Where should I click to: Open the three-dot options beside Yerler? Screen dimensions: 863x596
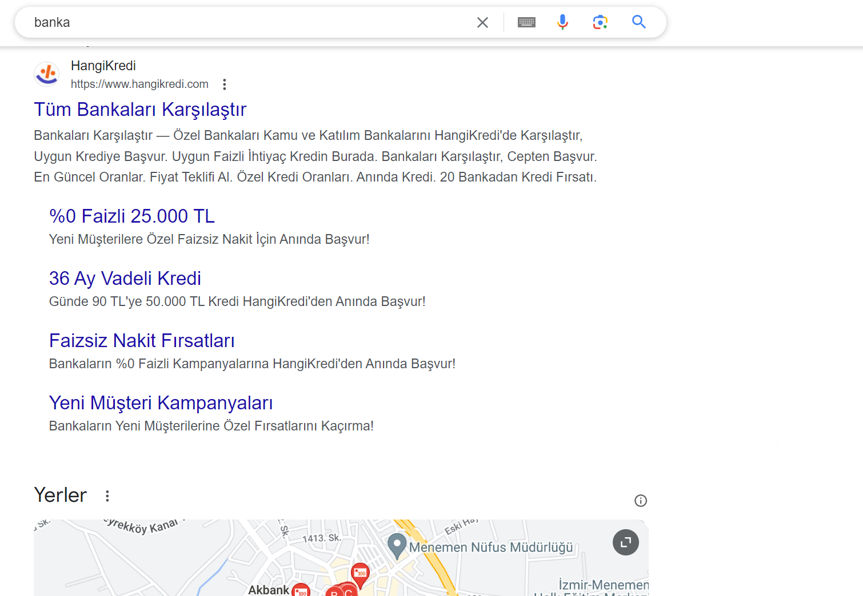coord(107,496)
